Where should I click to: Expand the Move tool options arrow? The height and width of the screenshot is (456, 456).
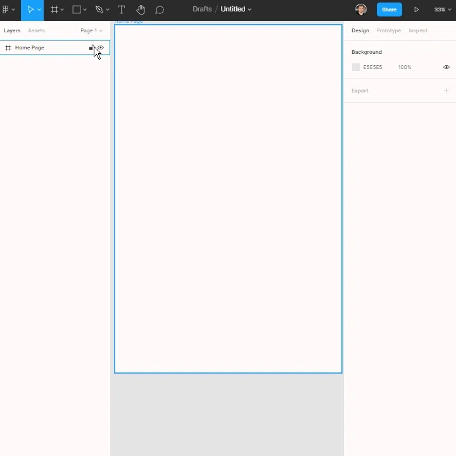click(39, 9)
